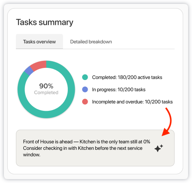Click the AI sparkle icon in the insight box
The width and height of the screenshot is (192, 183).
(159, 148)
